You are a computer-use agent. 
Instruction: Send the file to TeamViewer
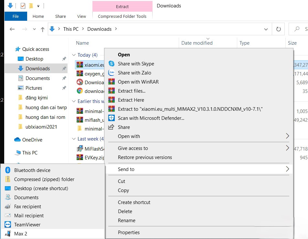(27, 225)
